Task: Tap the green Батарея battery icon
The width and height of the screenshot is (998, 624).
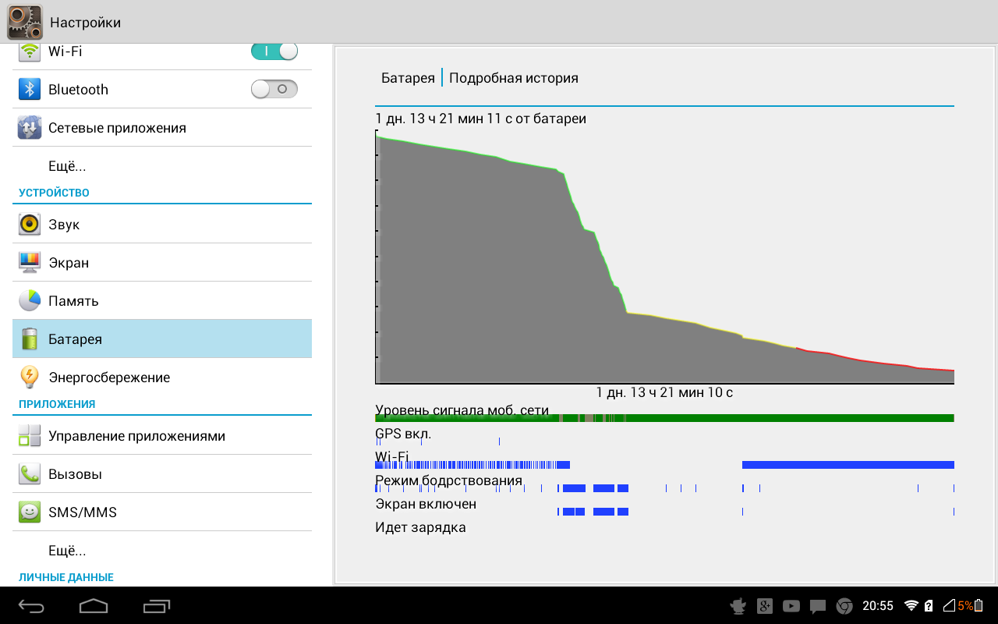Action: pos(30,339)
